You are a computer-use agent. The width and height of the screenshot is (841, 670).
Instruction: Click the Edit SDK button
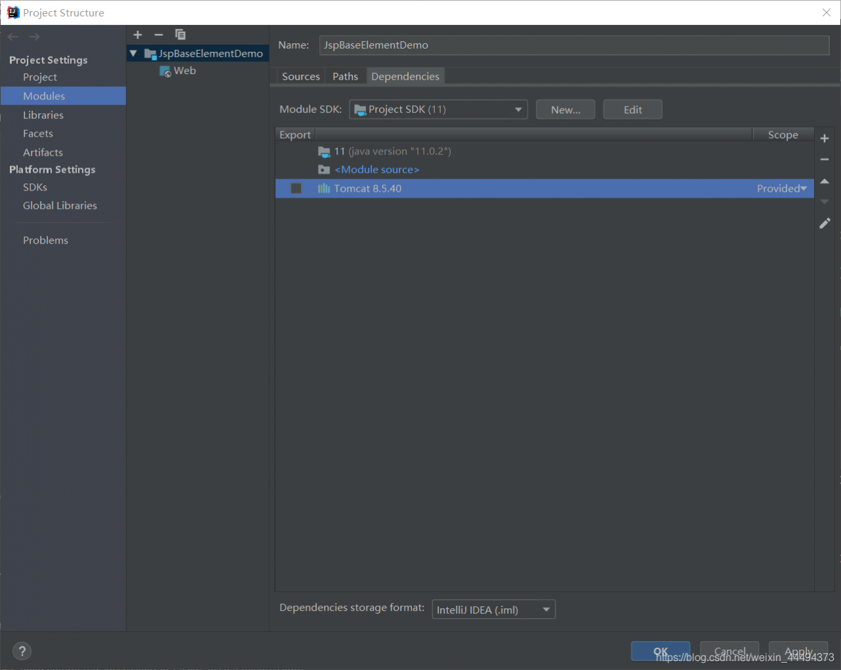click(633, 110)
